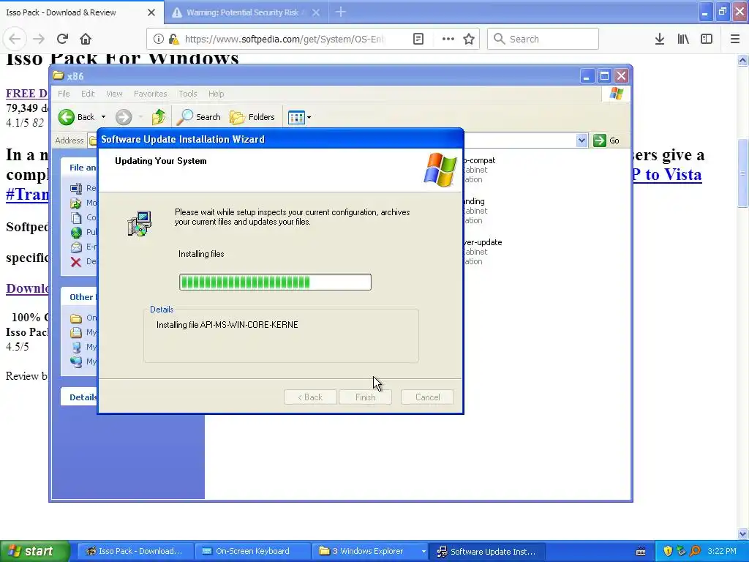The width and height of the screenshot is (749, 562).
Task: Open Firefox hamburger menu
Action: pyautogui.click(x=734, y=39)
